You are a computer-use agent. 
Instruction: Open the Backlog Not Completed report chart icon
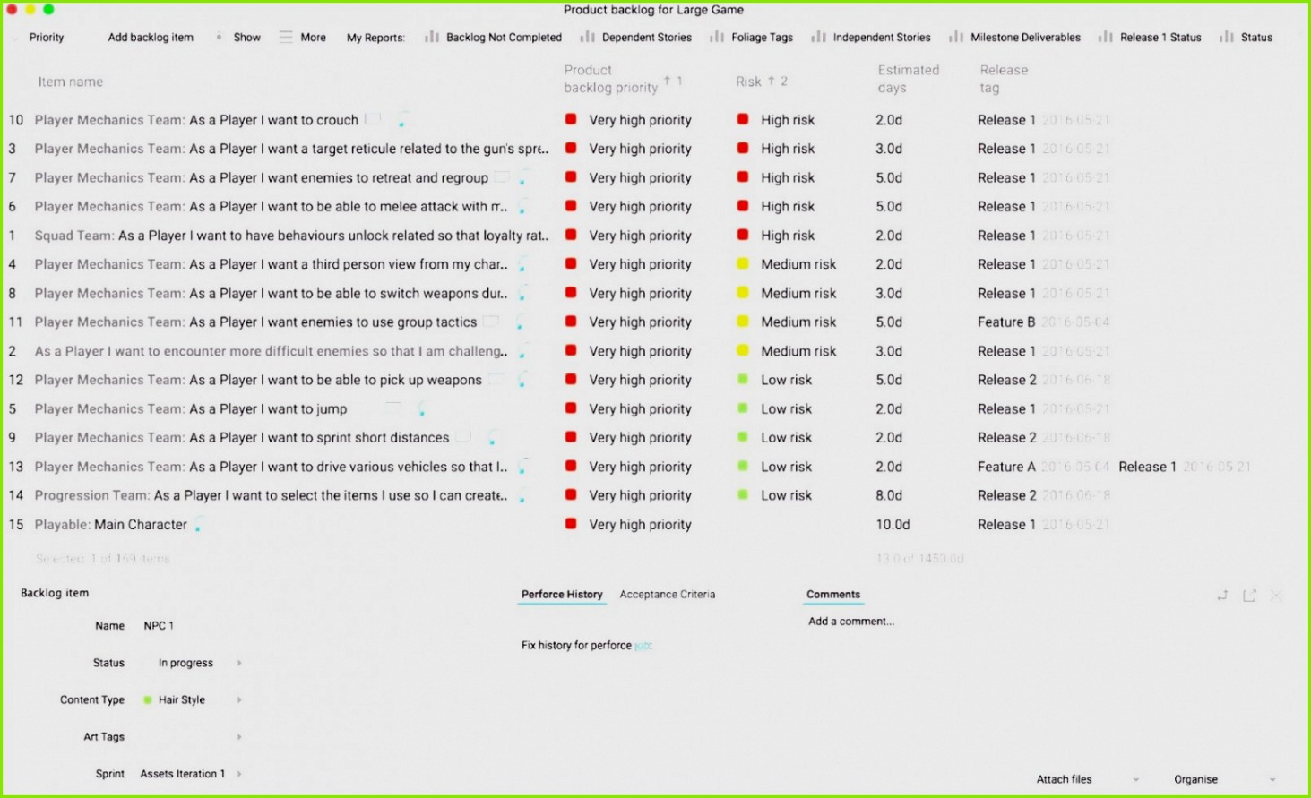point(432,37)
